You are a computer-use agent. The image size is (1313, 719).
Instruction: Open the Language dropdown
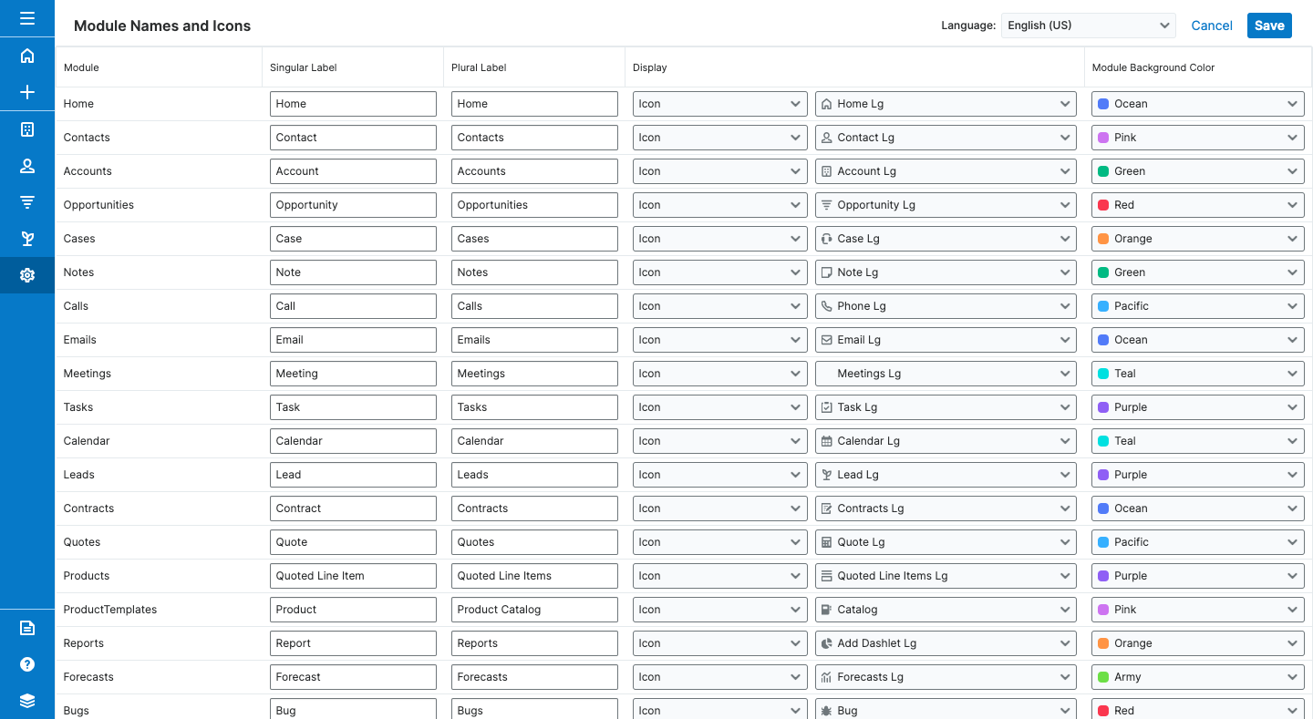[x=1088, y=26]
